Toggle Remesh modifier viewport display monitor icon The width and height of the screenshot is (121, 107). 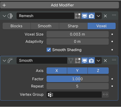[85, 16]
